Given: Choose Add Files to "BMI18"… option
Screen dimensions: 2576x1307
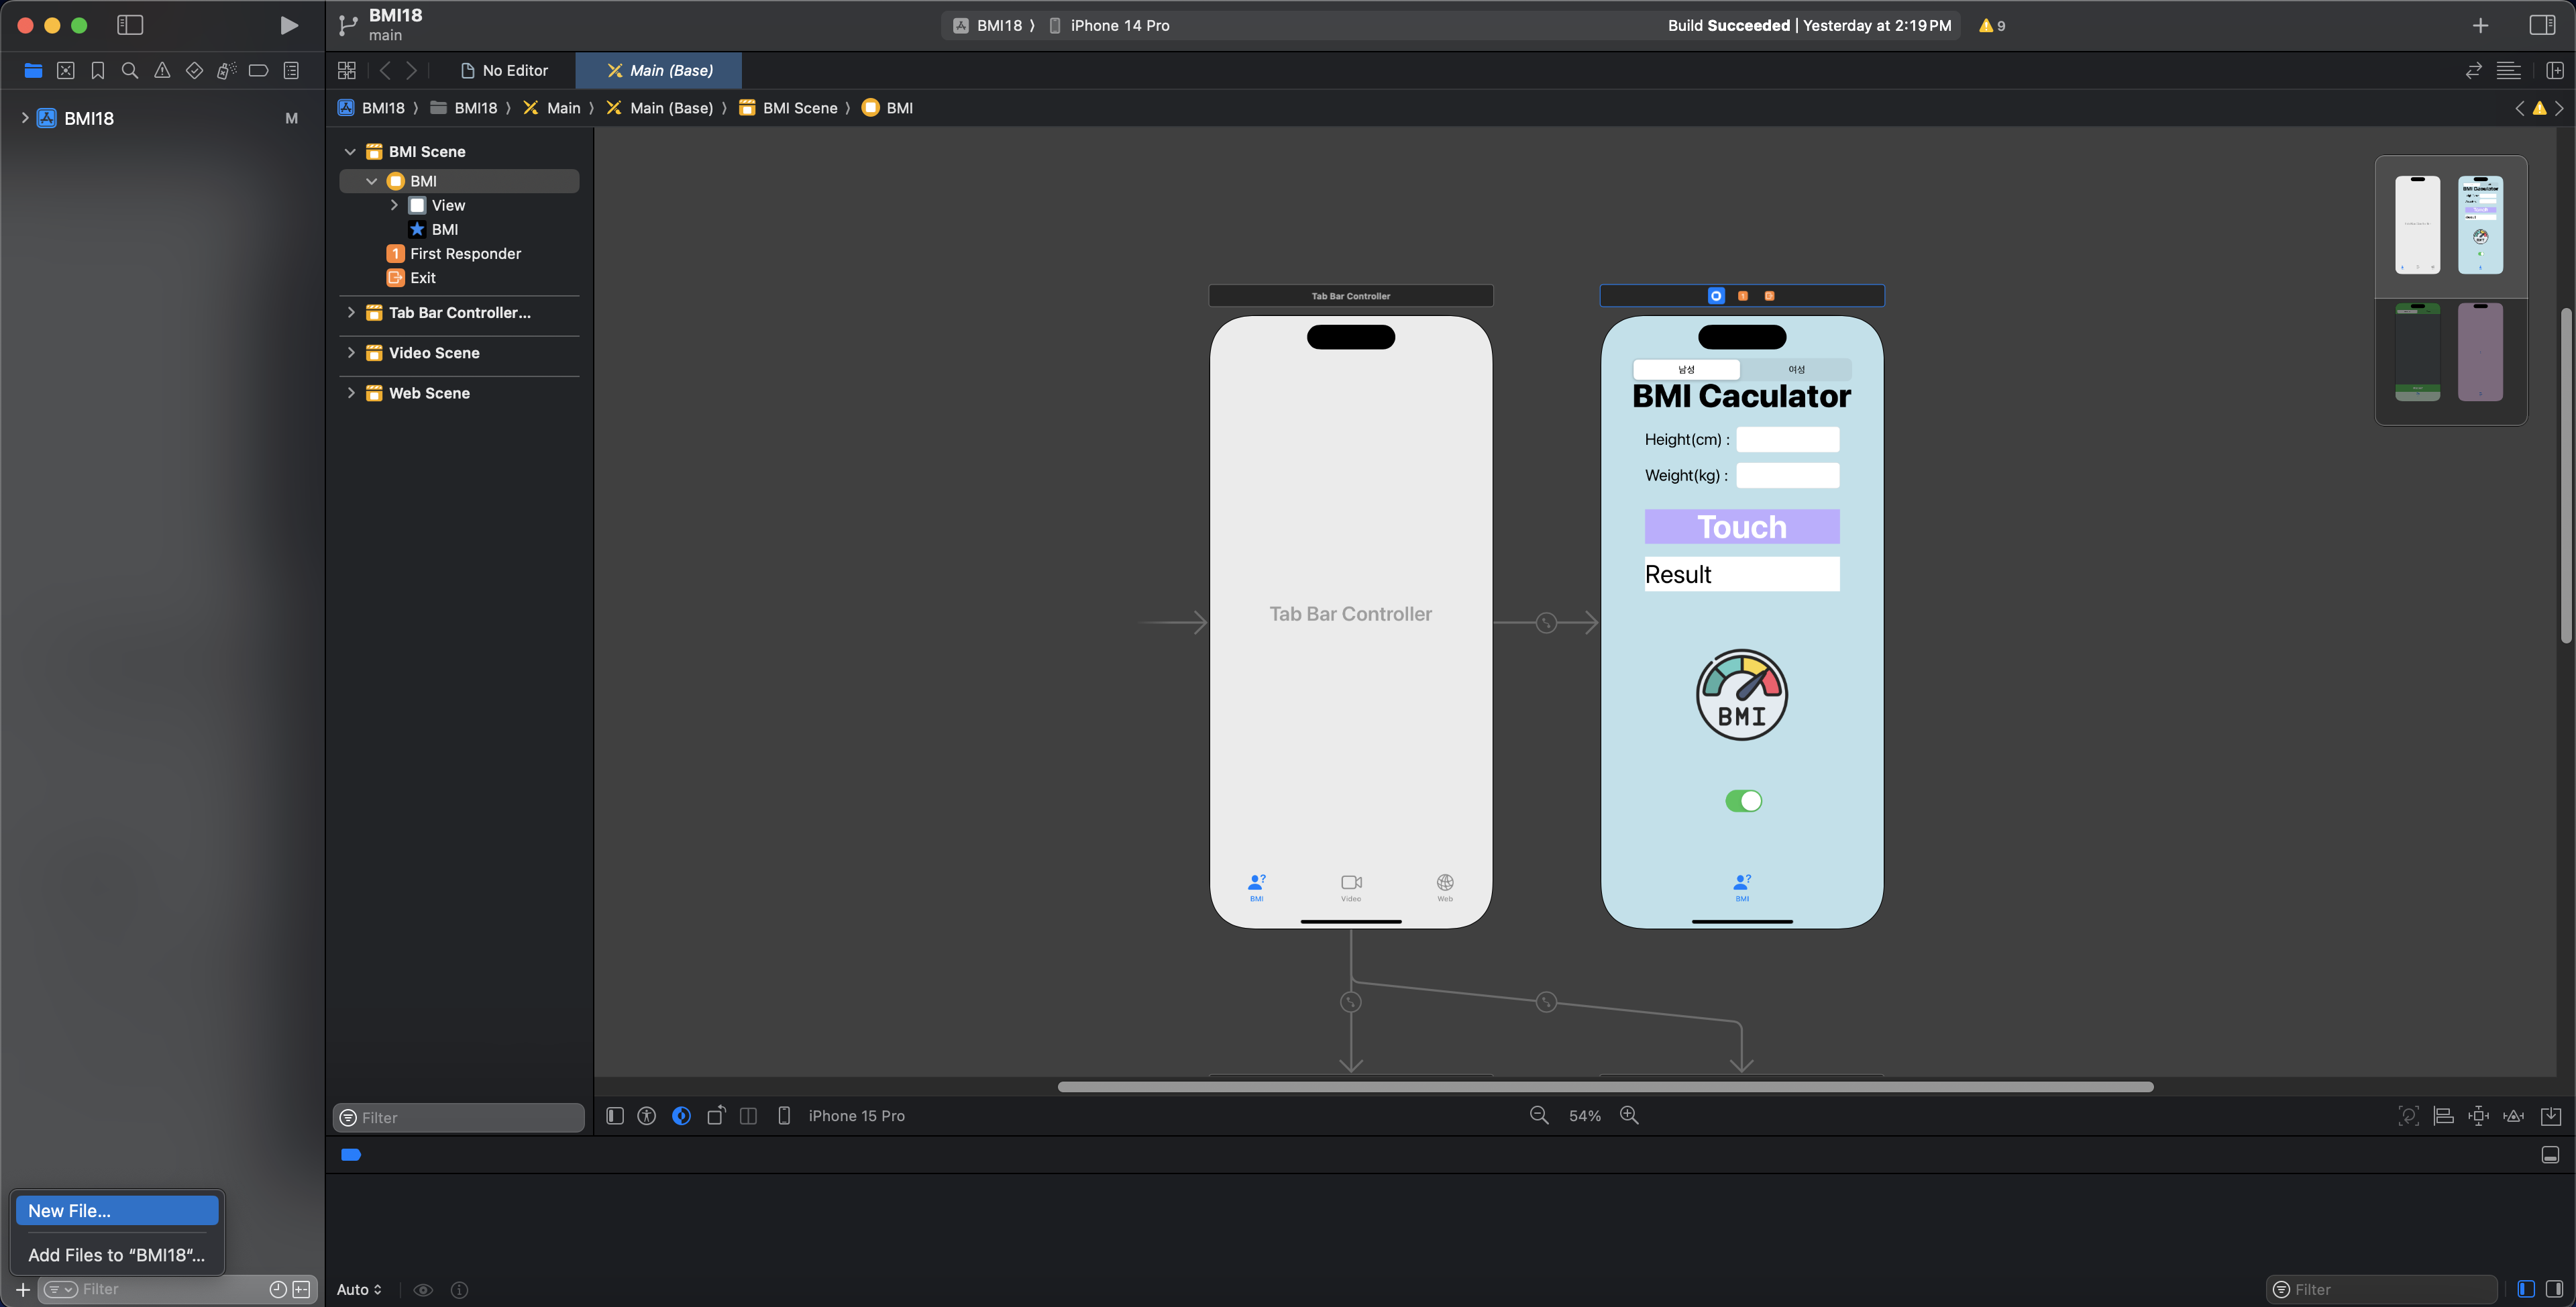Looking at the screenshot, I should pos(117,1255).
